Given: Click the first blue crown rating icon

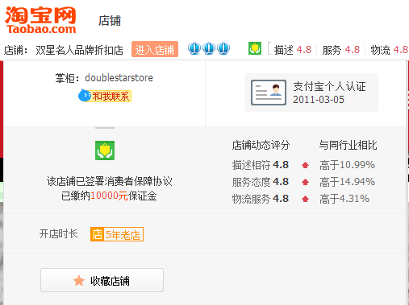Looking at the screenshot, I should tap(194, 48).
